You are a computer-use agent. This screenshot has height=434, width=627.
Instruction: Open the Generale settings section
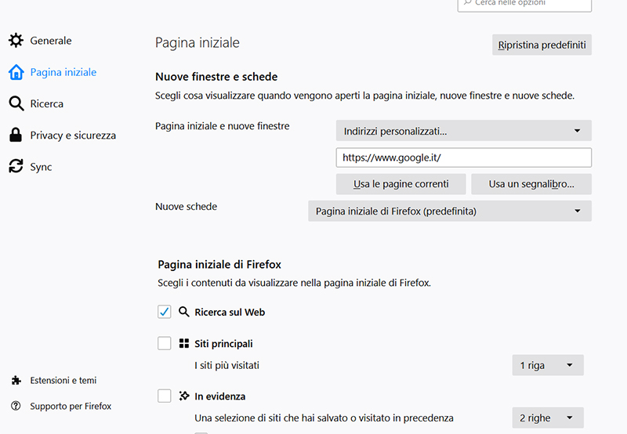[51, 41]
